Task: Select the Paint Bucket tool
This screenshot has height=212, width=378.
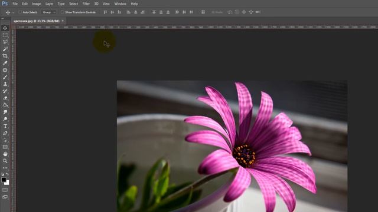Action: [5, 105]
